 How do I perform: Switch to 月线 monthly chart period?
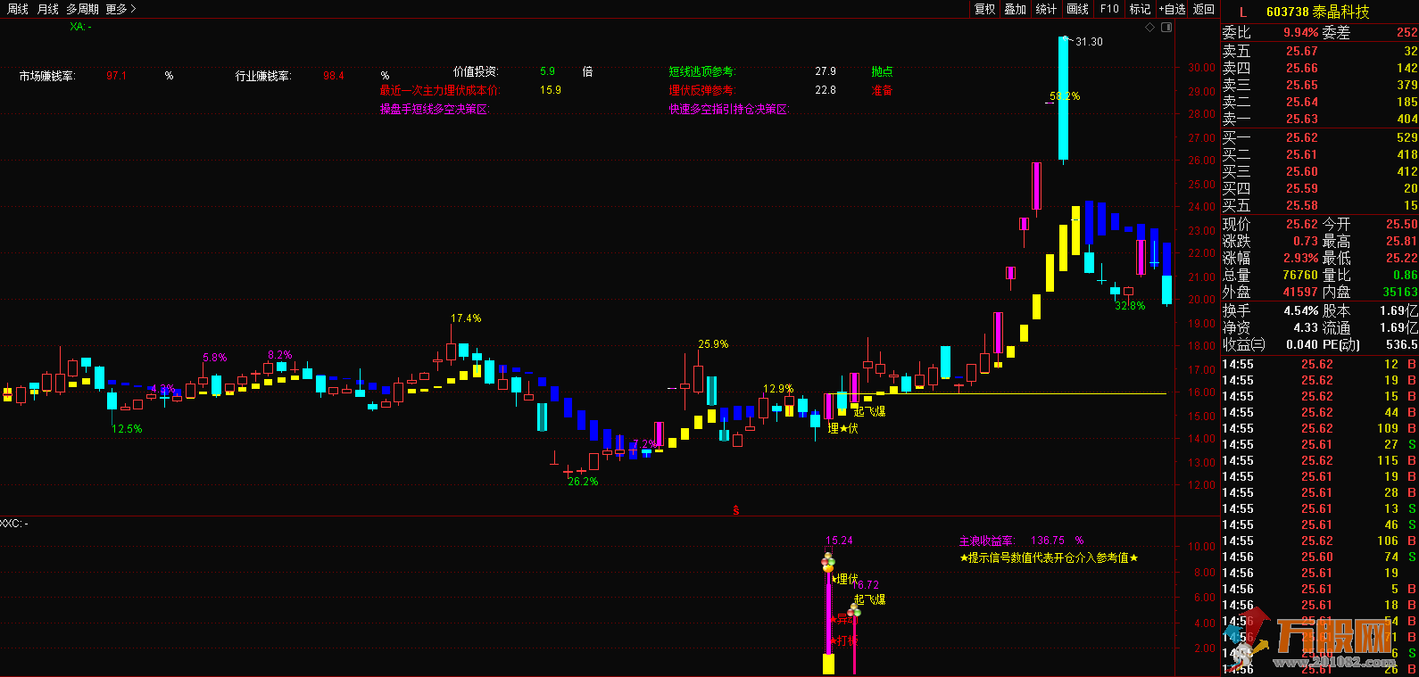(x=48, y=9)
